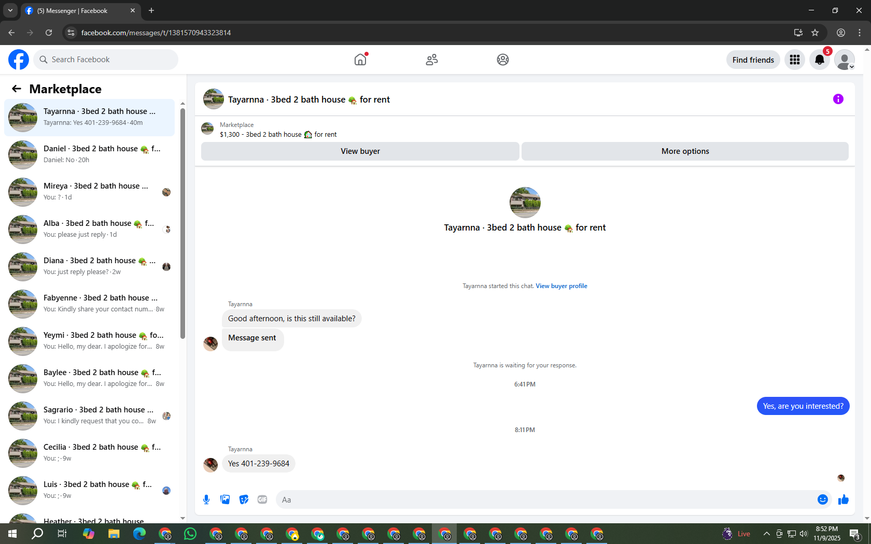
Task: Open Luis conversation in list
Action: tap(89, 491)
